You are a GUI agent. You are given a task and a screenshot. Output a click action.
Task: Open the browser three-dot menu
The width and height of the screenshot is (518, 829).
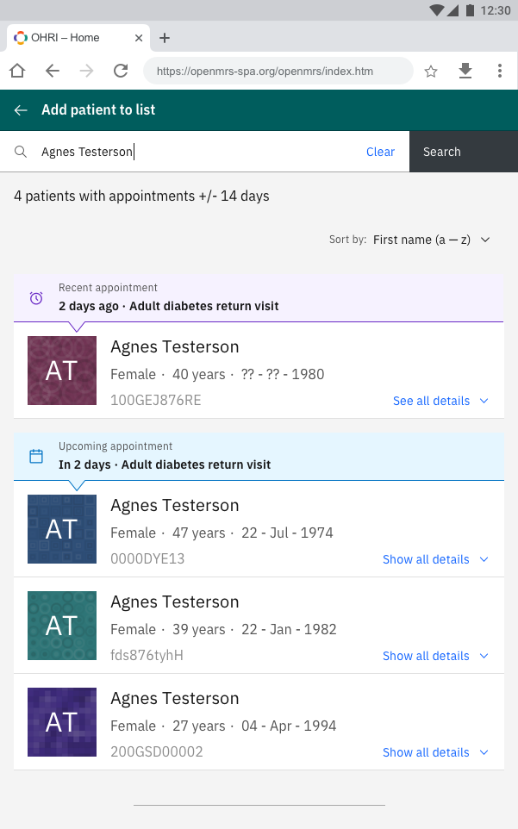coord(500,72)
